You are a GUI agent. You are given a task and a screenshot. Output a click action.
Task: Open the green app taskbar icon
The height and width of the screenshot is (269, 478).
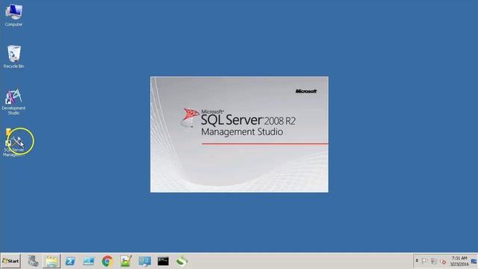[x=181, y=261]
